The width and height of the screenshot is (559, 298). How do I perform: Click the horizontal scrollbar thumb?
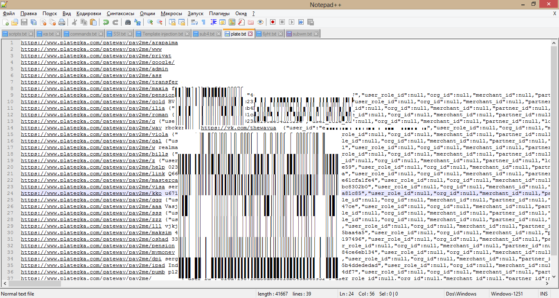(x=34, y=283)
